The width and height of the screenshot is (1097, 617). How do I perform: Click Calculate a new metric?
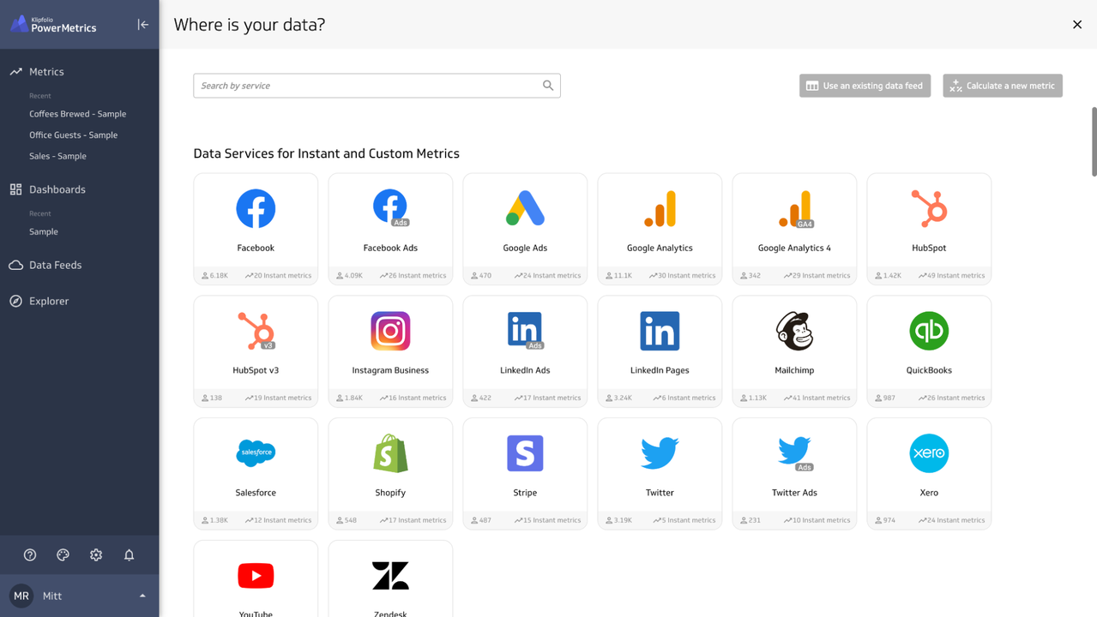coord(1002,85)
